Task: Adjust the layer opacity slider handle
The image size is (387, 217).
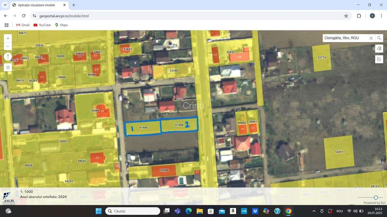Action: point(376,198)
